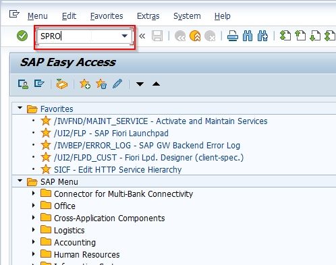
Task: Go to First Page icon
Action: tap(285, 36)
